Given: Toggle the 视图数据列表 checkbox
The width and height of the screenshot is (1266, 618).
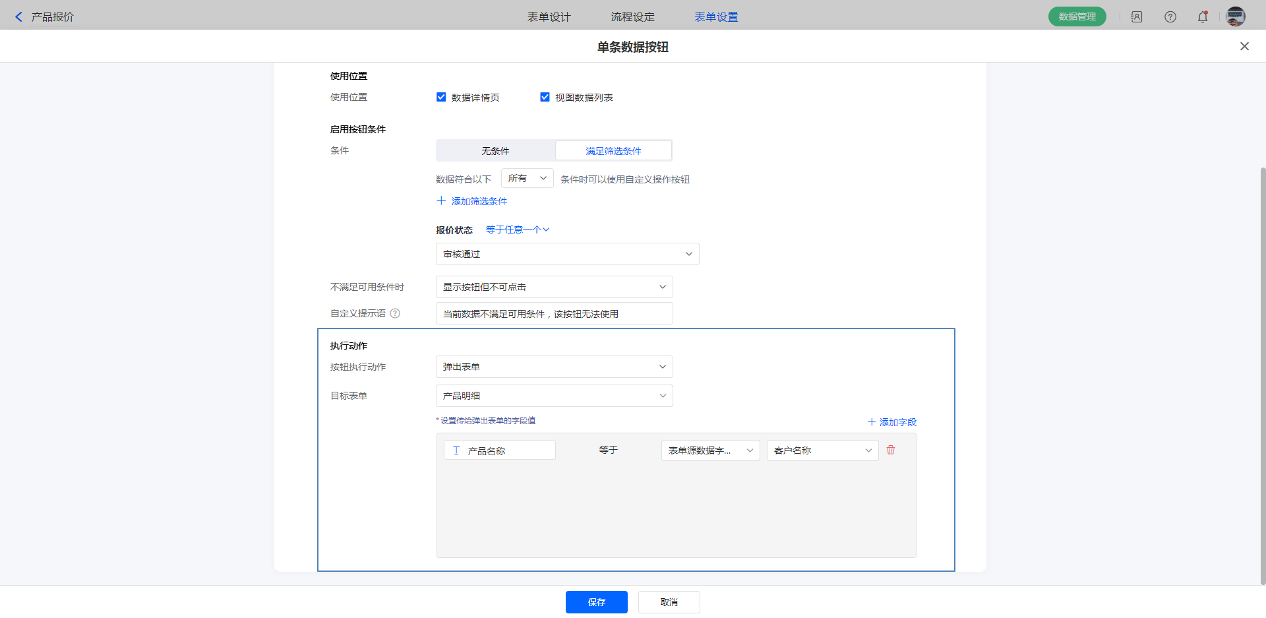Looking at the screenshot, I should pos(545,97).
